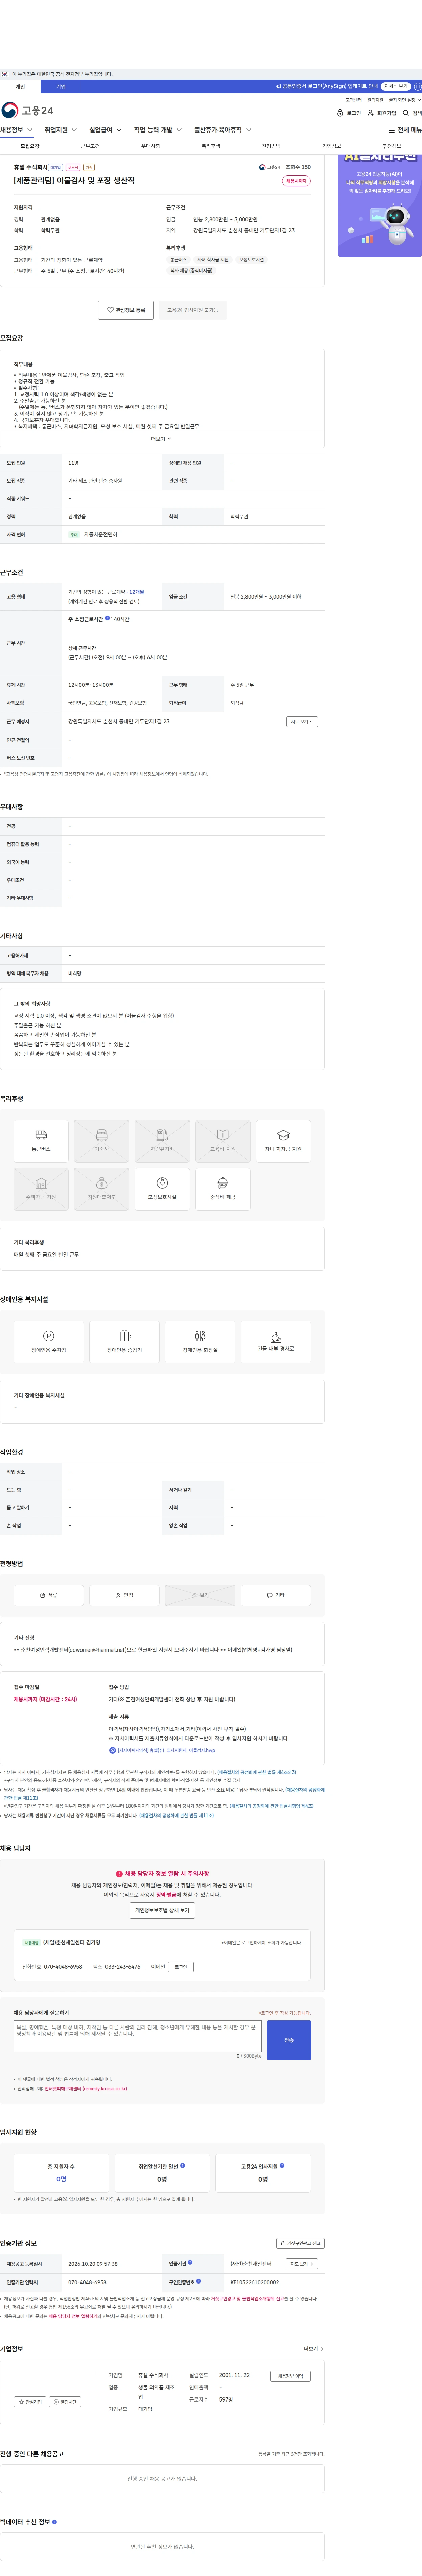This screenshot has width=422, height=2576.
Task: Click the info icon beside 주 소정근로시간
Action: (108, 618)
